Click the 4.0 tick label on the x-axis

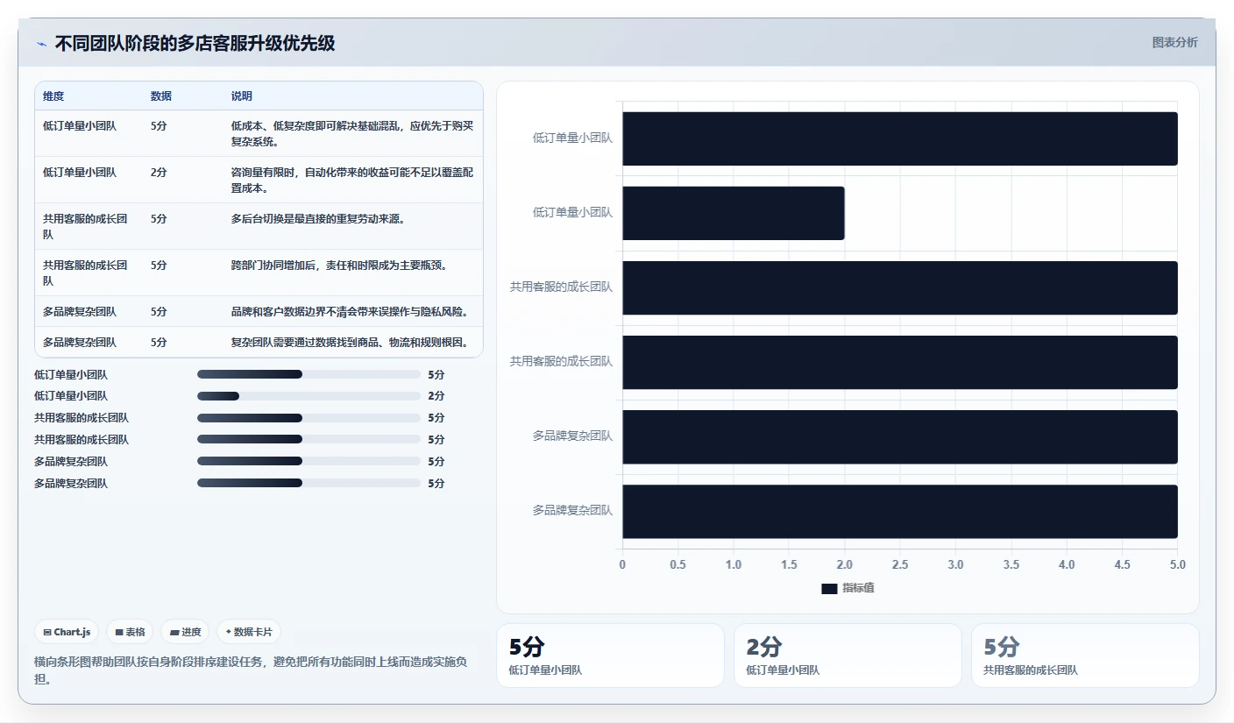point(1067,565)
